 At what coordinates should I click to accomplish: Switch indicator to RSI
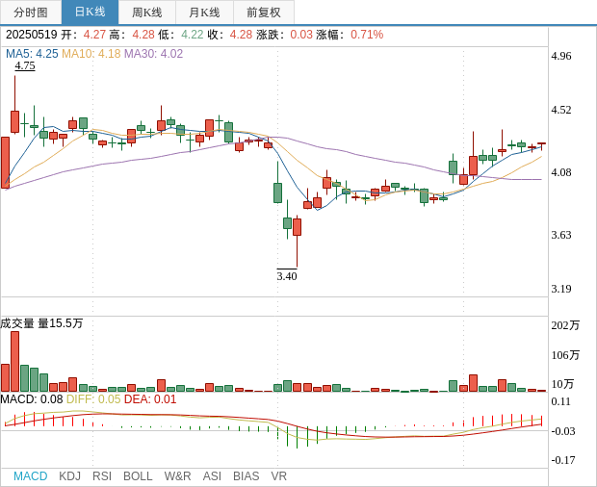coord(102,476)
